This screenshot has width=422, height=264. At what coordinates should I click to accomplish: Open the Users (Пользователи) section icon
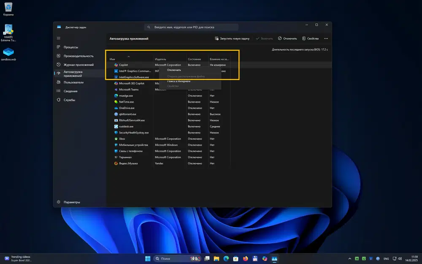(59, 82)
